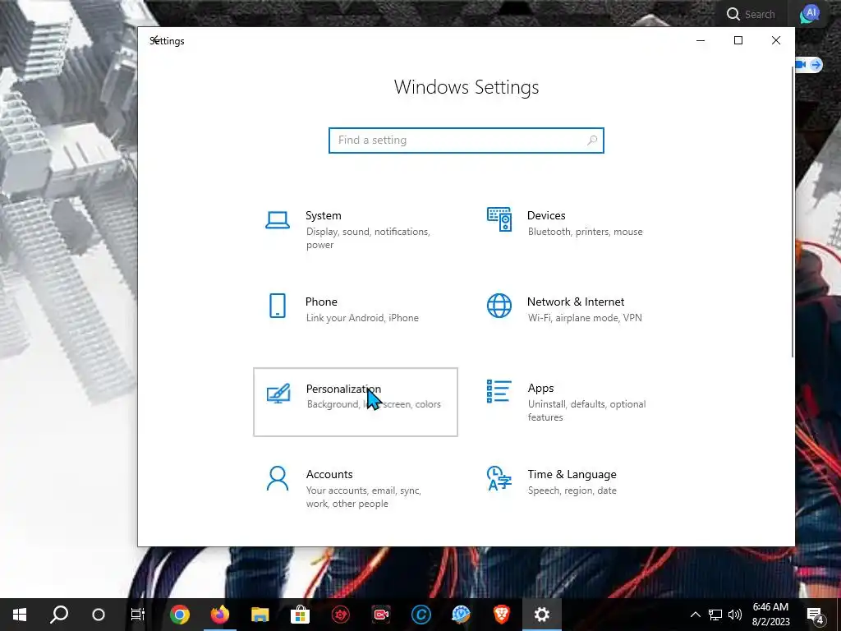The width and height of the screenshot is (841, 631).
Task: Click the System category title
Action: click(324, 215)
